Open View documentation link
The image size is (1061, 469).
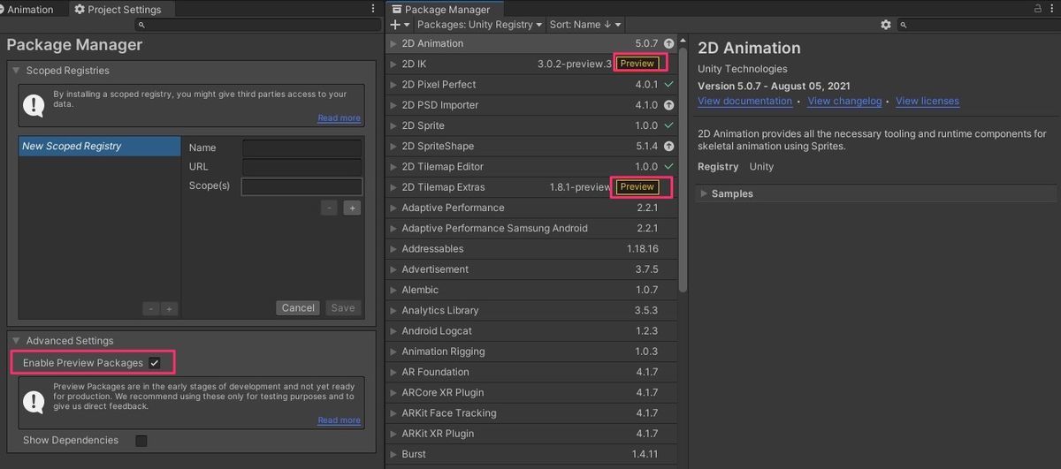[744, 102]
